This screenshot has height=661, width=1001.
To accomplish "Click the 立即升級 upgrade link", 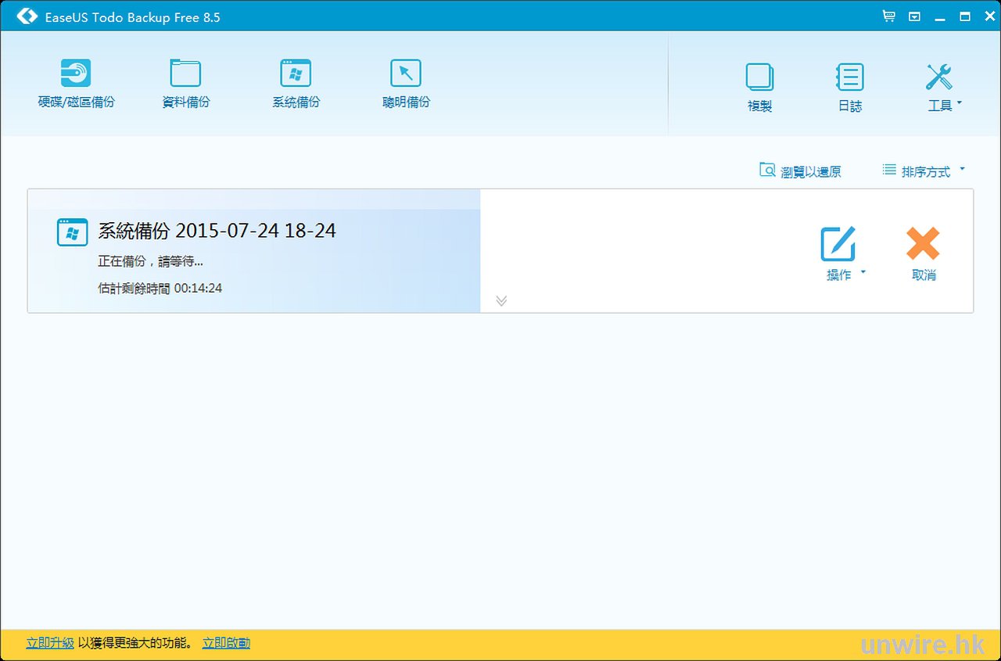I will click(x=50, y=643).
